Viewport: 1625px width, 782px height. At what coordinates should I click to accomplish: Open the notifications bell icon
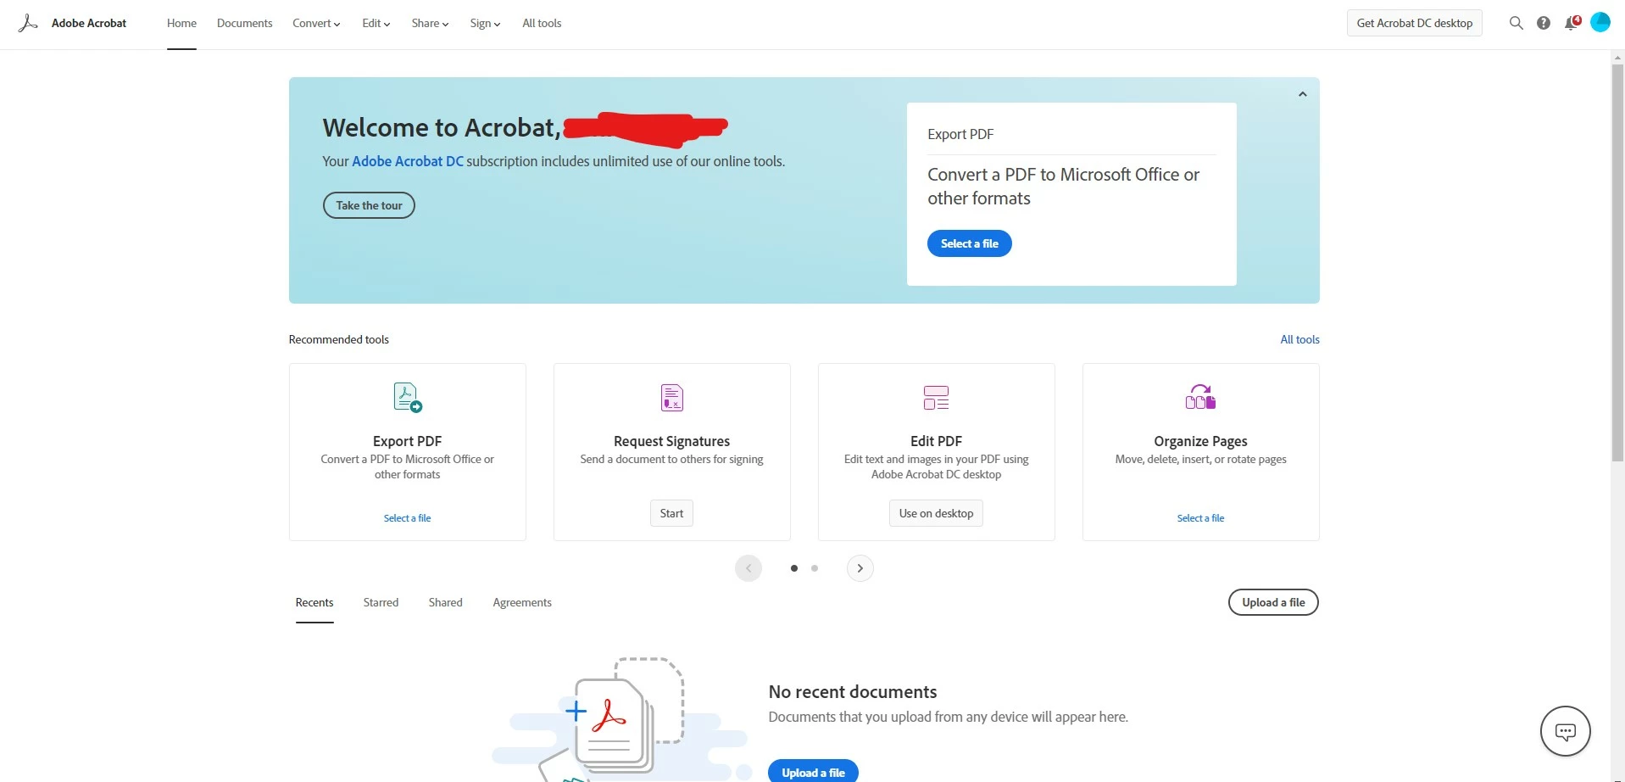[1572, 23]
